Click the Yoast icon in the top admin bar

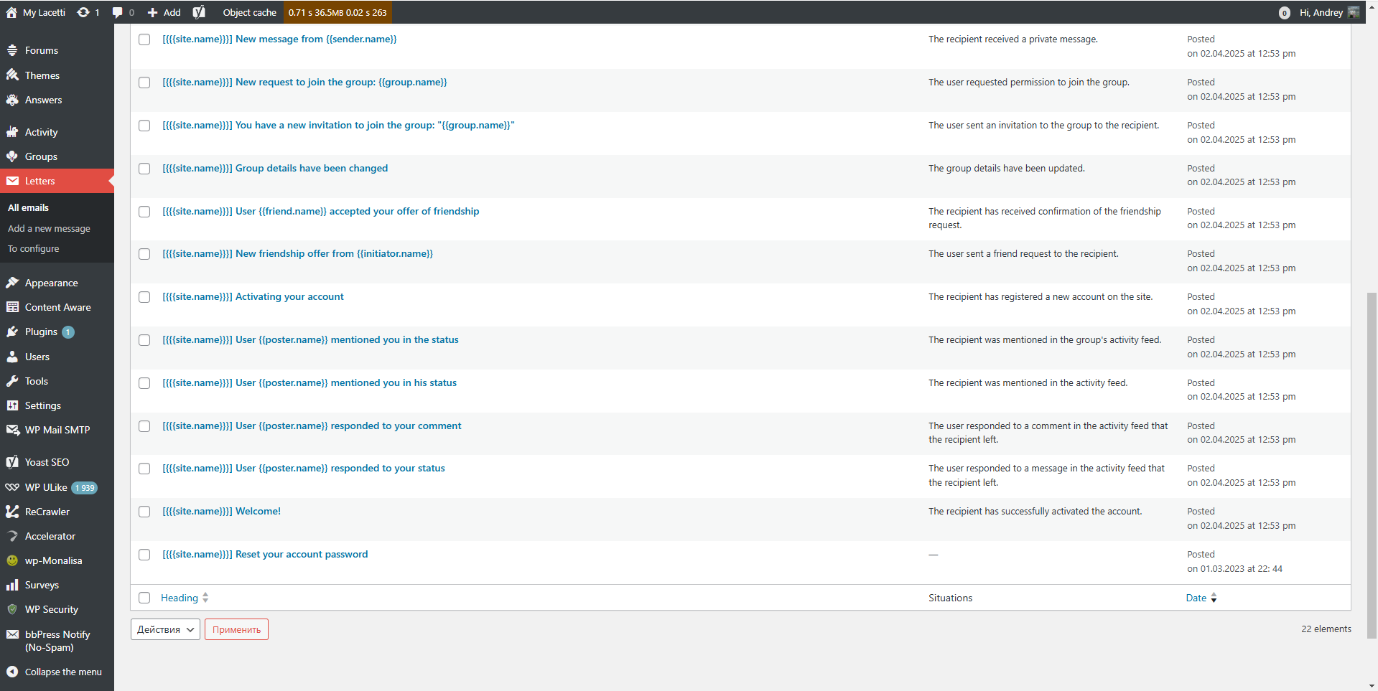pyautogui.click(x=199, y=12)
